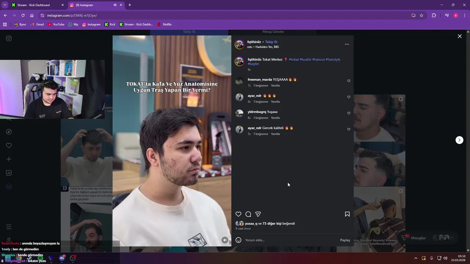Open yusaa_q in likes line
Viewport: 470px width, 264px height.
(251, 223)
